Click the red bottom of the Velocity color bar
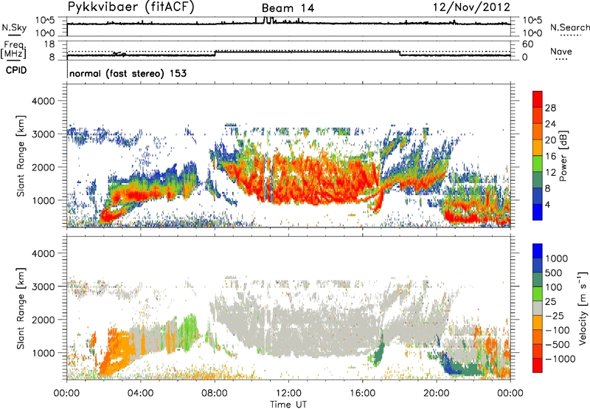The width and height of the screenshot is (590, 409). tap(538, 365)
